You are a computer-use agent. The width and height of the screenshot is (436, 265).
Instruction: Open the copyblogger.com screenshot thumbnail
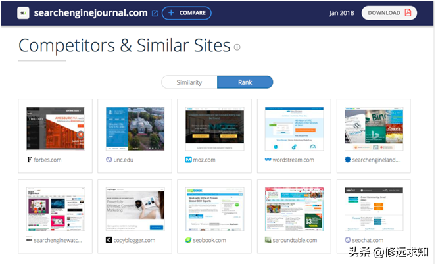(135, 209)
